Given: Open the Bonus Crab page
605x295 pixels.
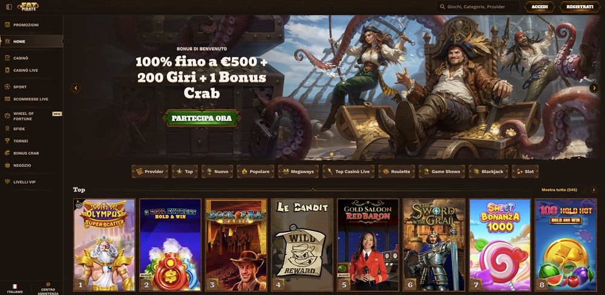Looking at the screenshot, I should pyautogui.click(x=26, y=153).
